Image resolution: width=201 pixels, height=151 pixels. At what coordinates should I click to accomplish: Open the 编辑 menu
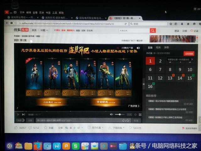coord(29,13)
